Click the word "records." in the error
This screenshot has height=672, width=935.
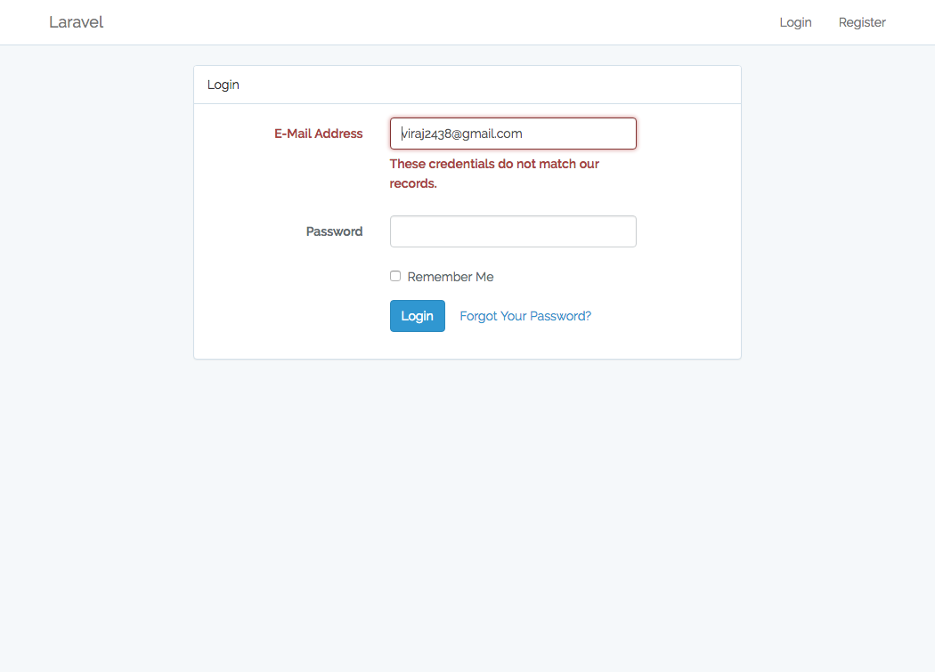[413, 183]
